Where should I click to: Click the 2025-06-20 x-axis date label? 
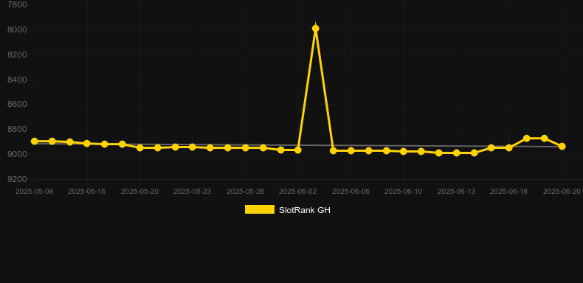pos(562,192)
